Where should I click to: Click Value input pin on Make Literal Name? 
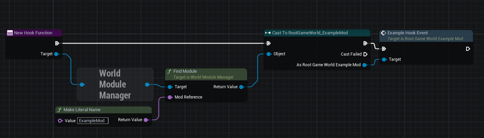[x=60, y=120]
